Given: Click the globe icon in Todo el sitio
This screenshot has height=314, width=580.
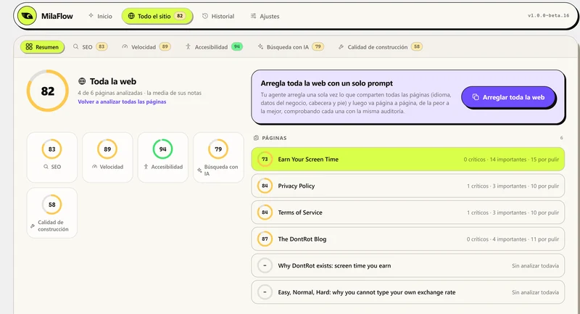Looking at the screenshot, I should pos(131,16).
